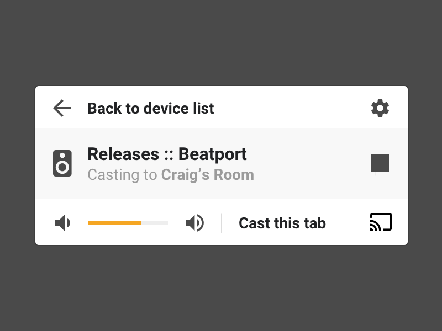
Task: Open Cast settings via the gear icon
Action: (380, 108)
